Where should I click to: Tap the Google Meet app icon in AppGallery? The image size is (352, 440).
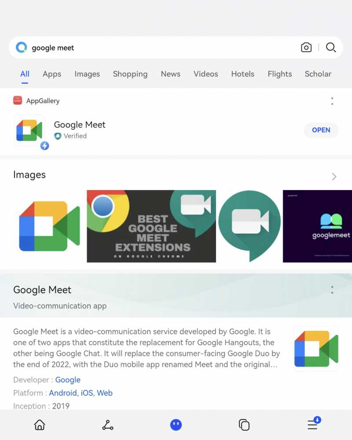(x=29, y=130)
